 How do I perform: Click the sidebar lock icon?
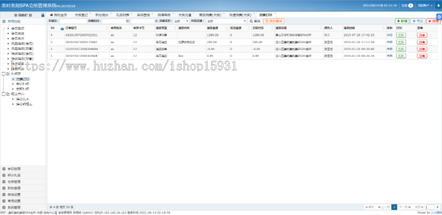coord(43,15)
